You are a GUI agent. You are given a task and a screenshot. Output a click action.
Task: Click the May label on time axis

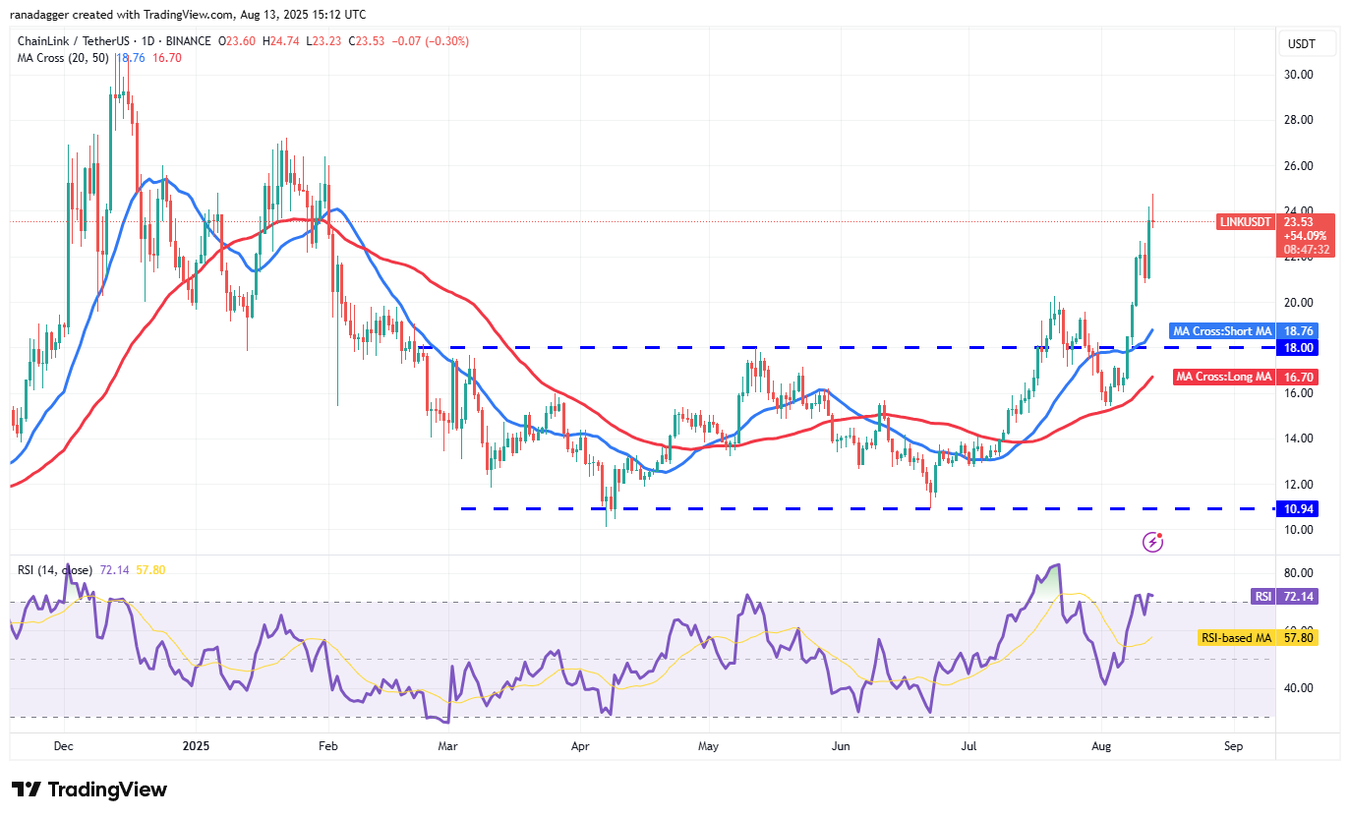click(708, 746)
